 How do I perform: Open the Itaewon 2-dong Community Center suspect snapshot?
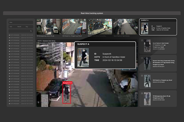[x=148, y=63]
